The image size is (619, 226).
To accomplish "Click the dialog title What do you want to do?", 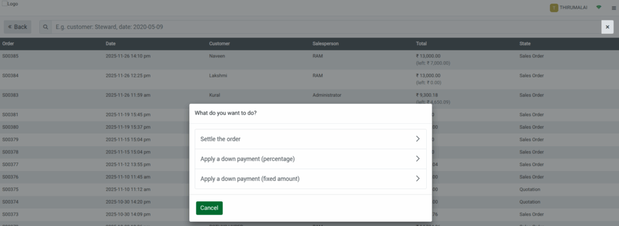I will point(226,113).
